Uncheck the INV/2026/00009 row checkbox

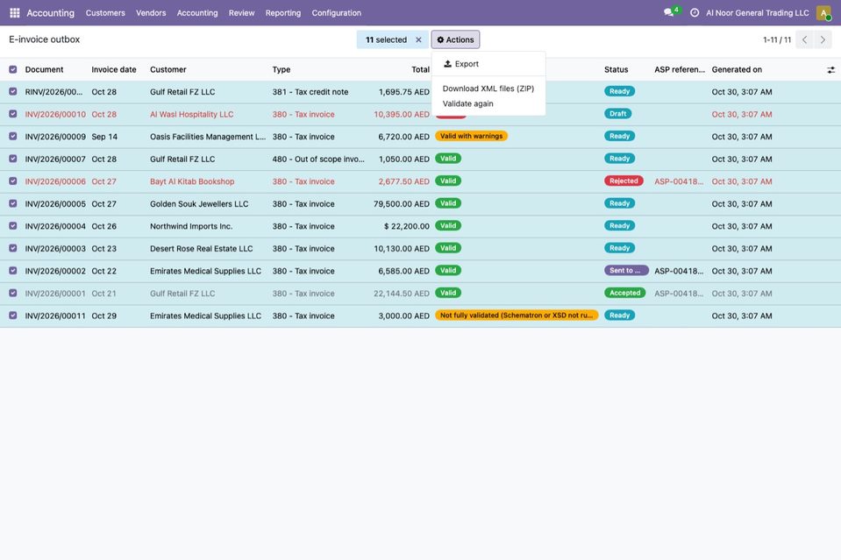13,137
